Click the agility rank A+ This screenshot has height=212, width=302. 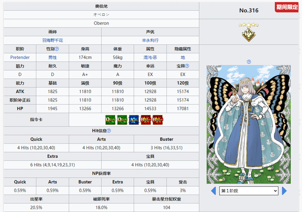click(x=85, y=75)
